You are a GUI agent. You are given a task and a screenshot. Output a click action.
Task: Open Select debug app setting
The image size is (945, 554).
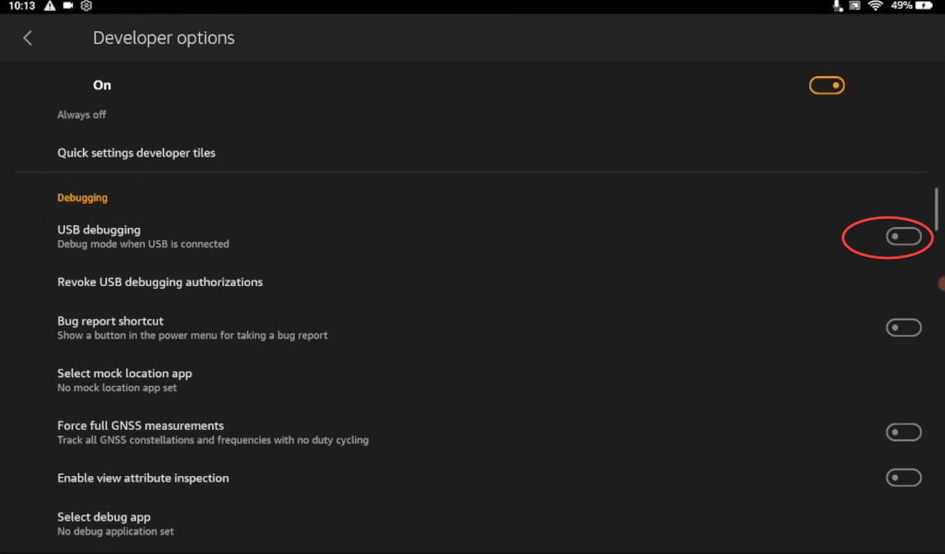(116, 523)
